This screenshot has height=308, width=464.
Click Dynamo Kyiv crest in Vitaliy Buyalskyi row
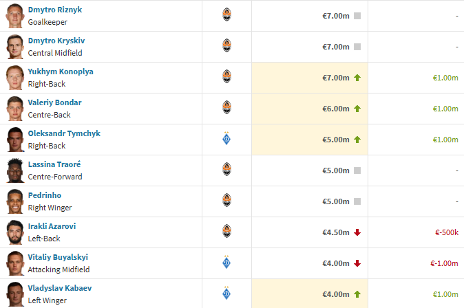[x=226, y=262]
